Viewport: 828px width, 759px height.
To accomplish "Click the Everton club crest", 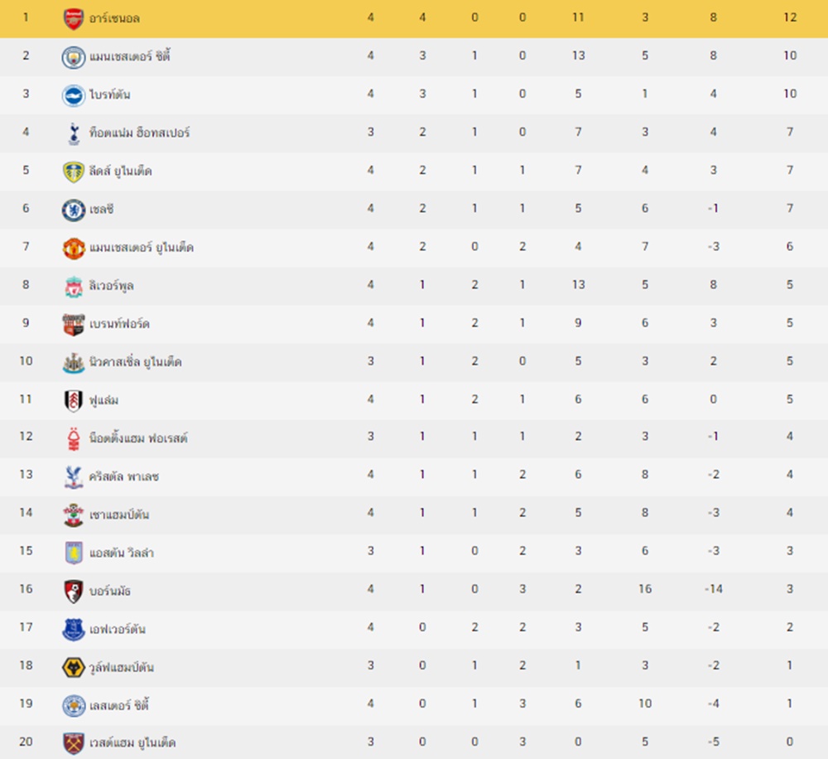I will coord(74,629).
